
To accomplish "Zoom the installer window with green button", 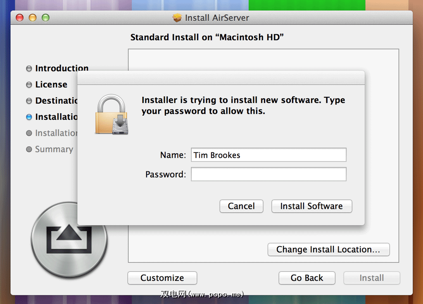I will [x=45, y=18].
